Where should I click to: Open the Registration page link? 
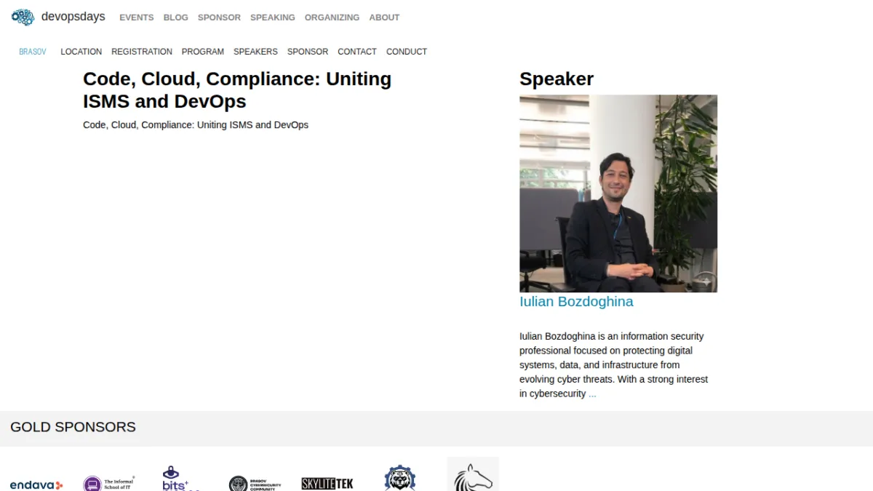tap(142, 52)
